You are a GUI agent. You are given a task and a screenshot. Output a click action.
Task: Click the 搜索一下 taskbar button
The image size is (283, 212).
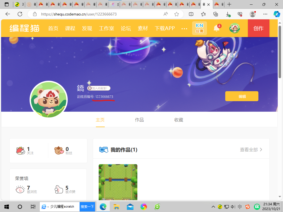click(87, 207)
